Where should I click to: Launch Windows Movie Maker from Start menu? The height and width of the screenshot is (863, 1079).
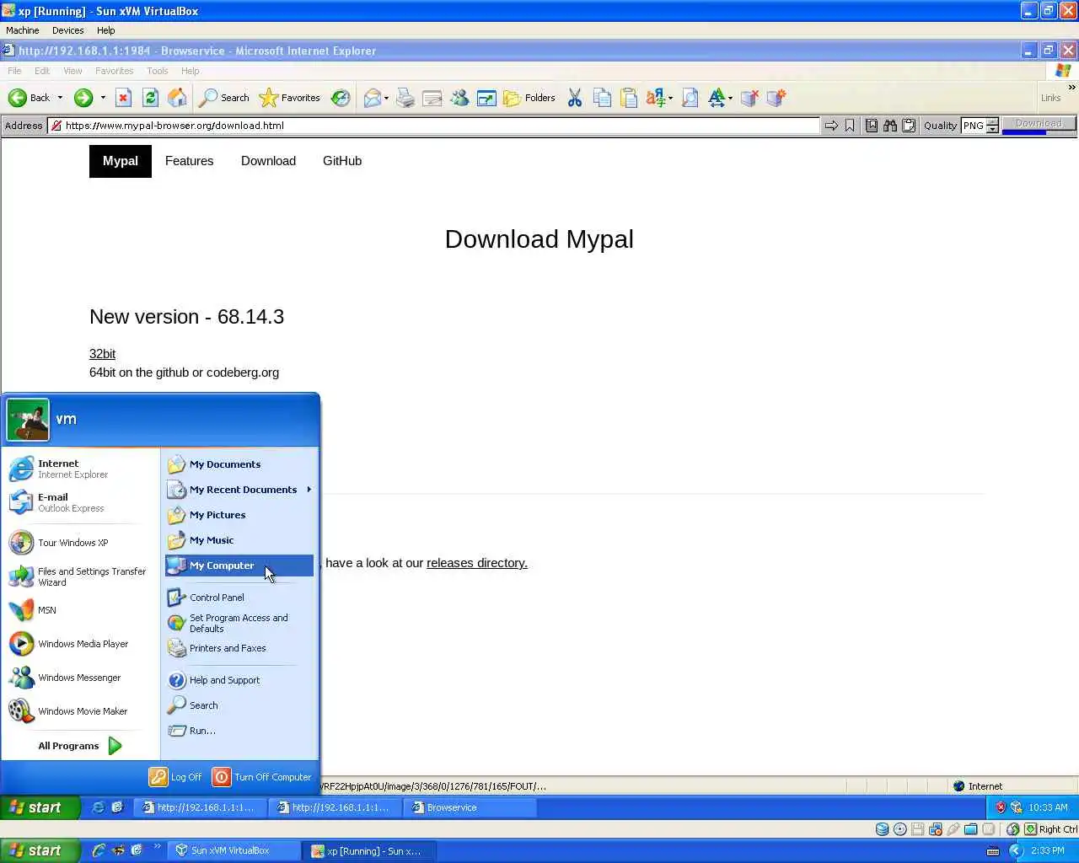click(x=80, y=711)
